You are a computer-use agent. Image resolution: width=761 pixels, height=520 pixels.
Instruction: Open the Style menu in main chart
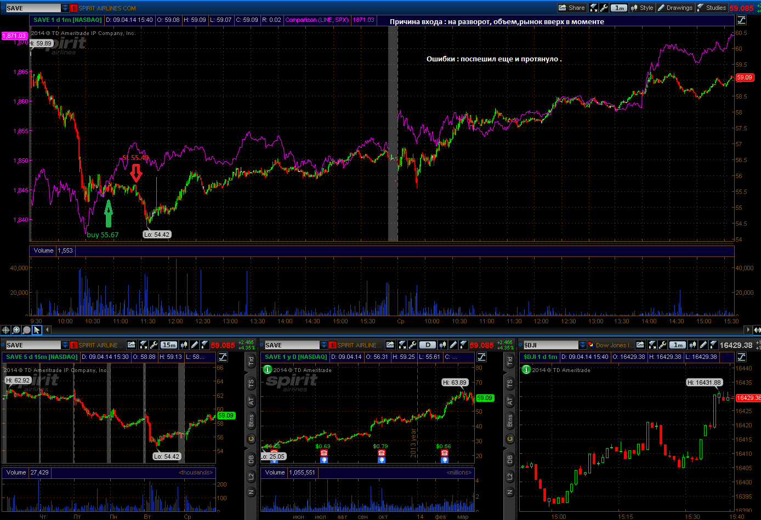tap(642, 8)
